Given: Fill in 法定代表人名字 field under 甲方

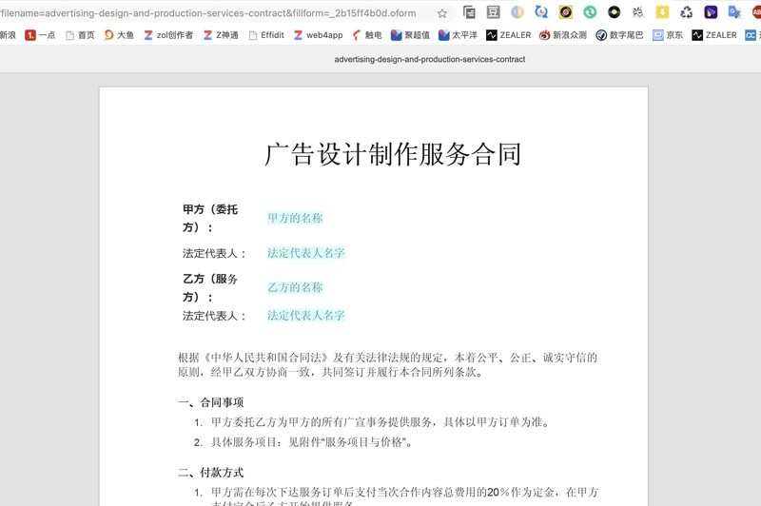Looking at the screenshot, I should pos(305,253).
